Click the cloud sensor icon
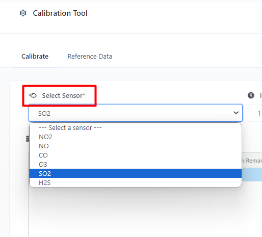262x237 pixels. click(33, 95)
